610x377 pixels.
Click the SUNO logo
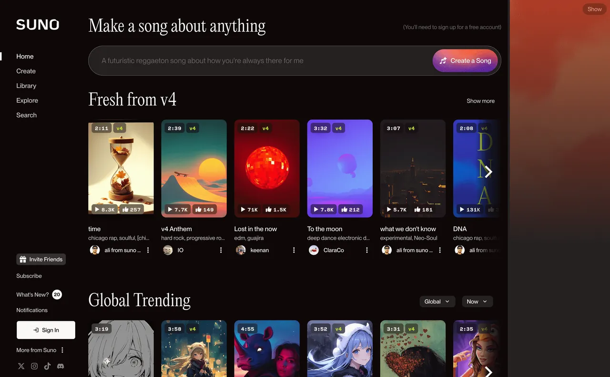click(37, 24)
